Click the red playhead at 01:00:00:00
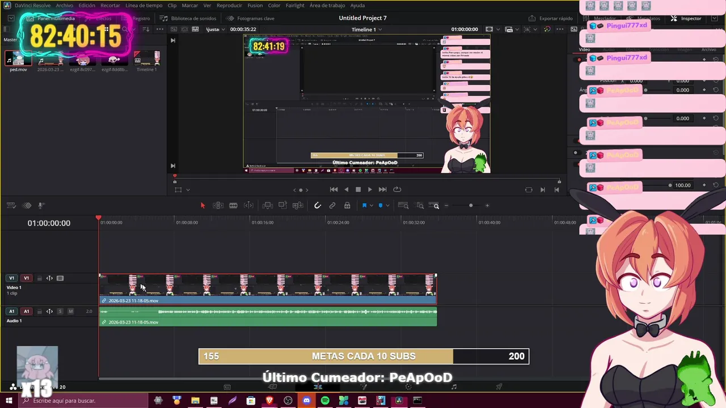Viewport: 726px width, 408px height. point(99,218)
